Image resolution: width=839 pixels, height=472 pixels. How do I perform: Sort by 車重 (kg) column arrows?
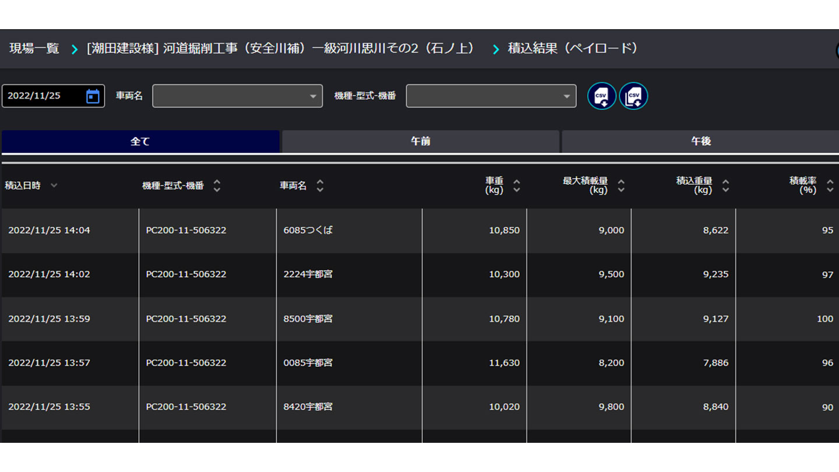tap(516, 186)
